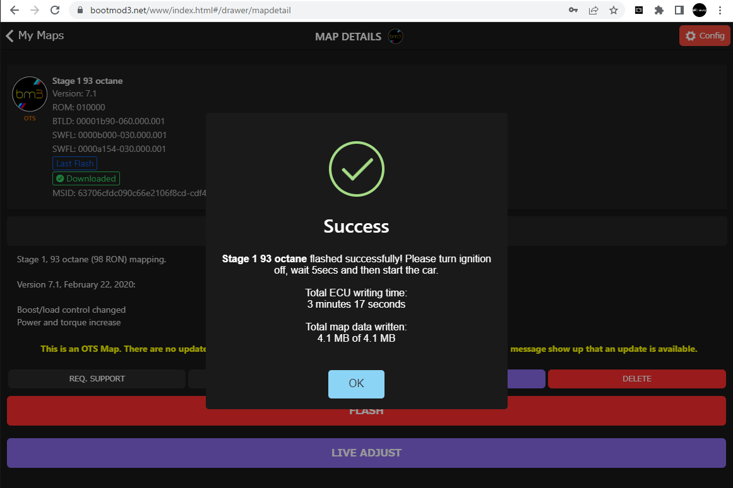Click the Success heading in dialog
This screenshot has width=733, height=488.
(356, 226)
